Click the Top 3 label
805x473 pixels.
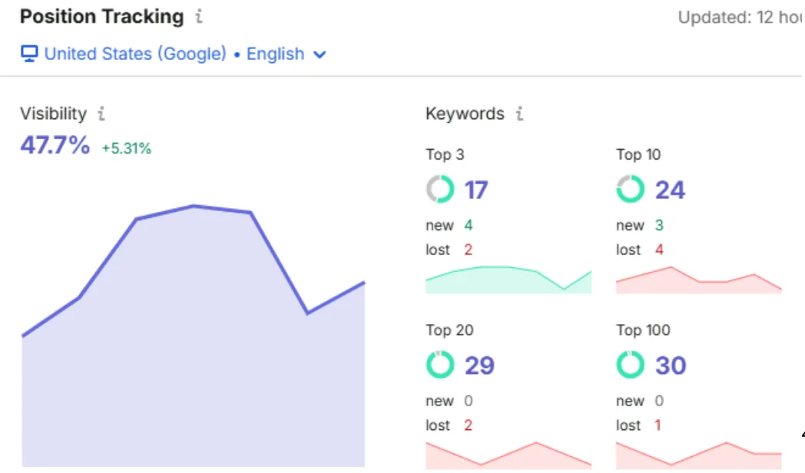[x=445, y=154]
